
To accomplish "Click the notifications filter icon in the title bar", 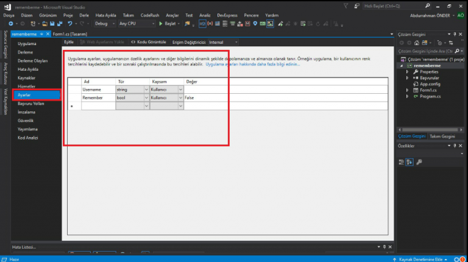I will 346,6.
